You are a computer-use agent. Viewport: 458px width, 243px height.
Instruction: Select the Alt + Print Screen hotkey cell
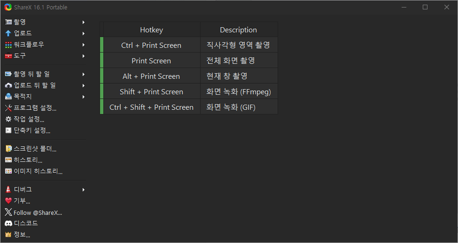click(152, 76)
